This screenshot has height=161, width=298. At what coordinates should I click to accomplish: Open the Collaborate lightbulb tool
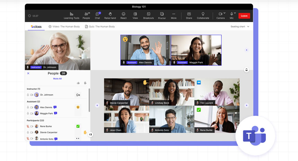tap(203, 16)
